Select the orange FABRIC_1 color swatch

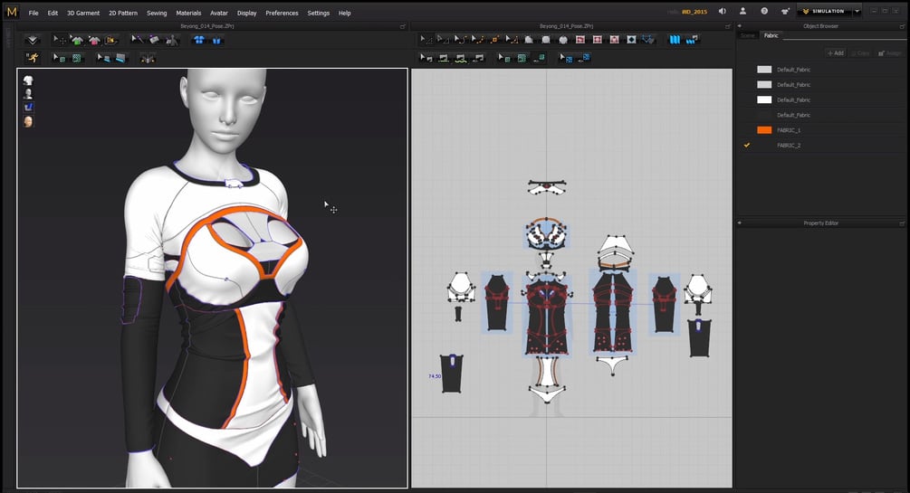tap(764, 130)
